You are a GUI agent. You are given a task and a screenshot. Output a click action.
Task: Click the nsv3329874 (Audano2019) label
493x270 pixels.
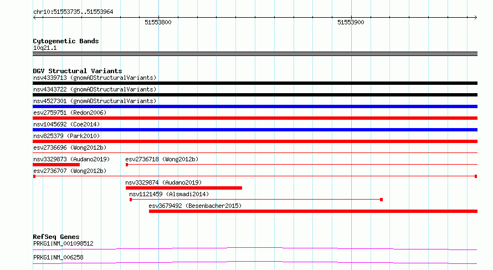163,182
